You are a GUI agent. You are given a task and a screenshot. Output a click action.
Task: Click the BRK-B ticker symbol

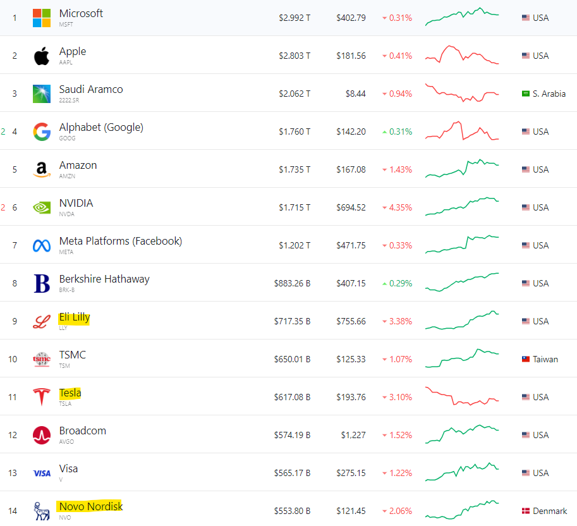tap(67, 290)
